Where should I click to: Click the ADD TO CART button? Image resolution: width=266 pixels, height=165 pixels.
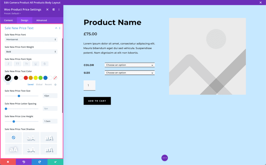(97, 101)
